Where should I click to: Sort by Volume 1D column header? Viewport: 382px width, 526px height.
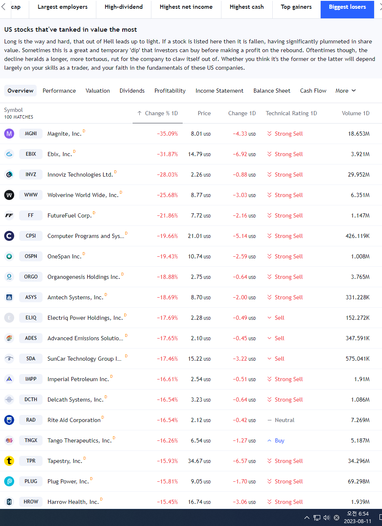click(x=356, y=113)
